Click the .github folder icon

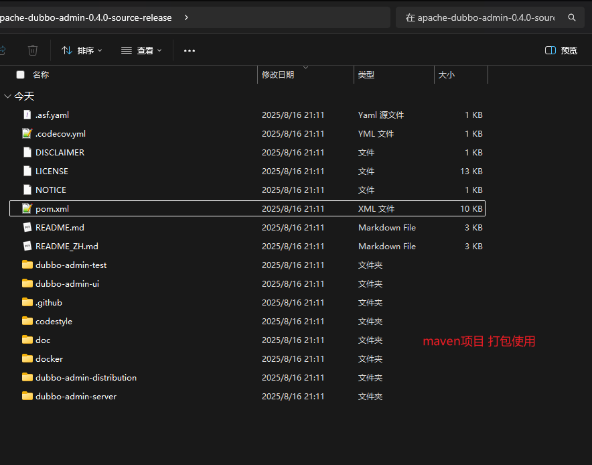[x=27, y=302]
